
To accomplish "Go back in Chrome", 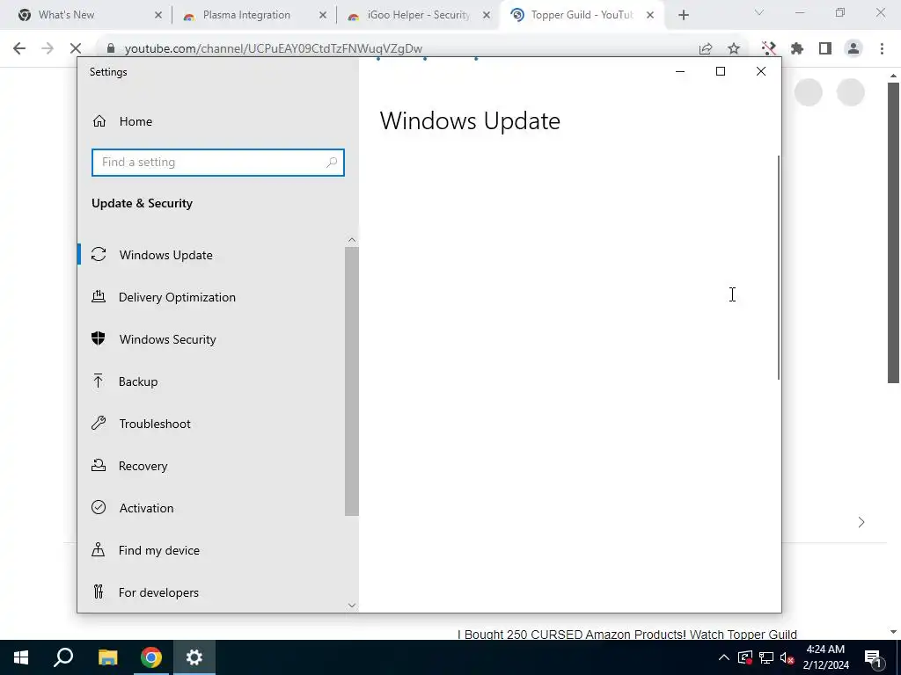I will coord(19,49).
